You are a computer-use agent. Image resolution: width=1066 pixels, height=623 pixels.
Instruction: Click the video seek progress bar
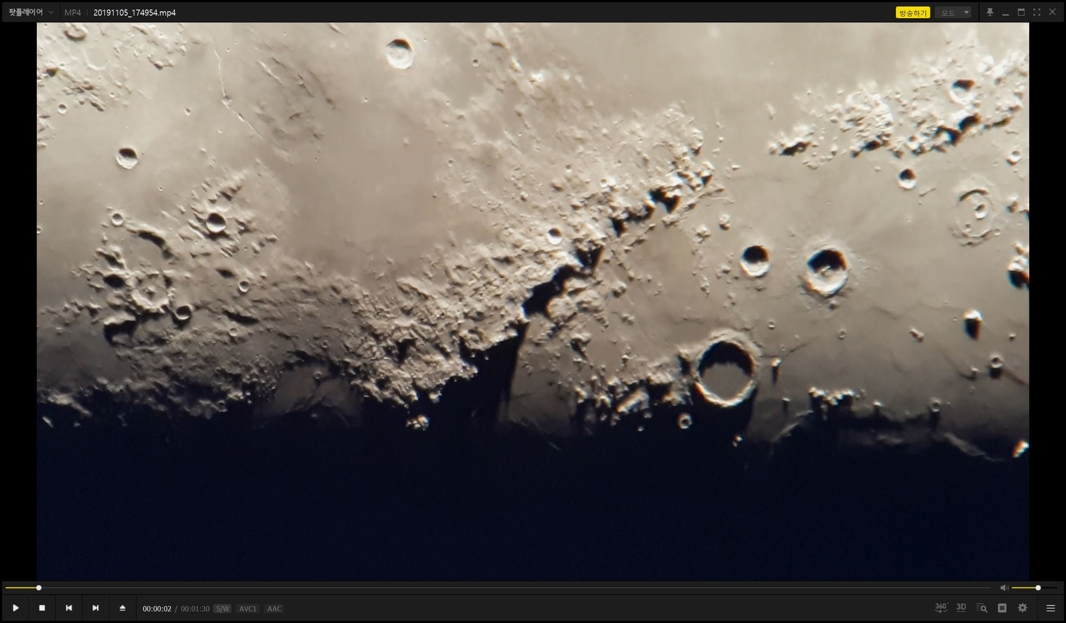[x=498, y=588]
